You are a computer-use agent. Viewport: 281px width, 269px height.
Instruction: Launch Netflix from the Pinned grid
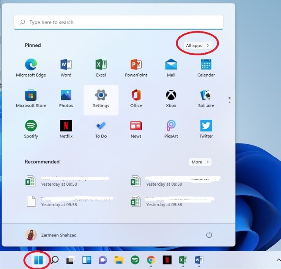click(66, 129)
